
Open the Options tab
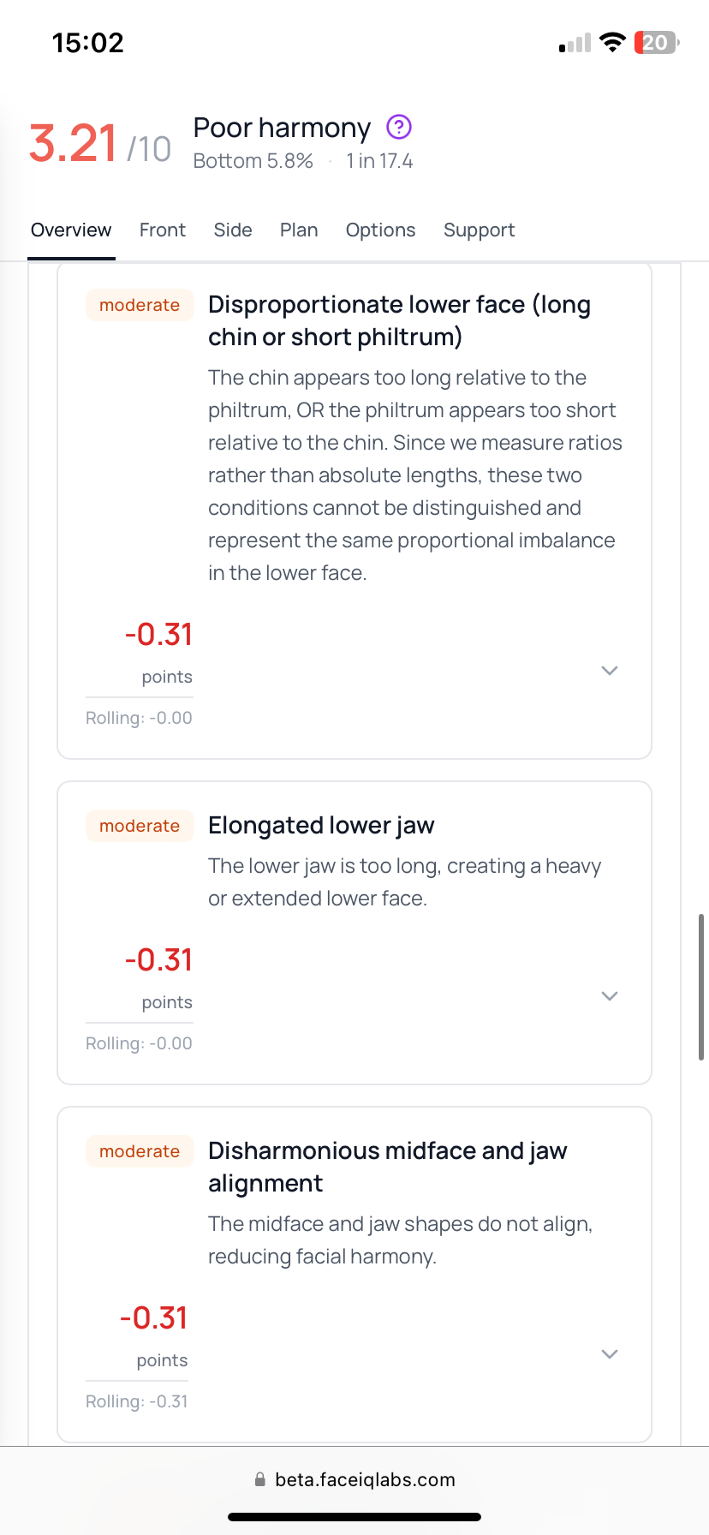380,230
